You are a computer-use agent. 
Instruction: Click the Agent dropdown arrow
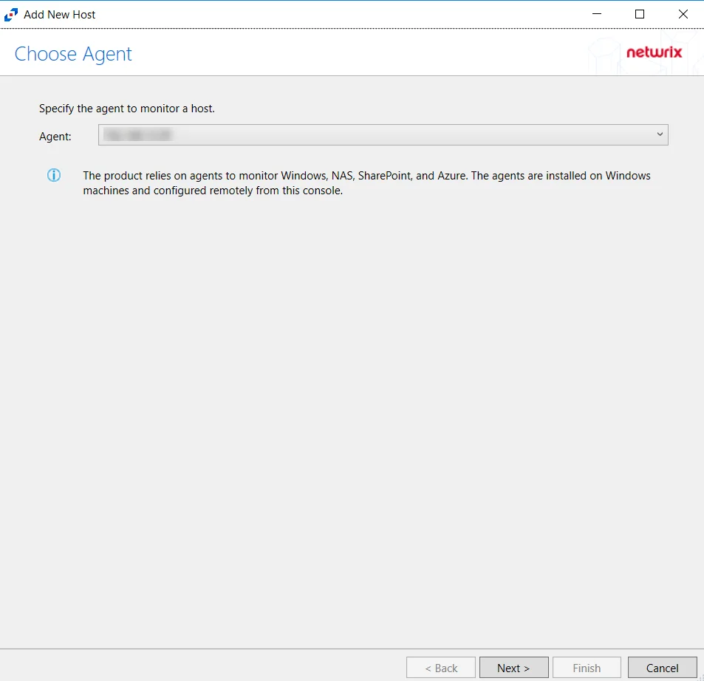click(660, 134)
